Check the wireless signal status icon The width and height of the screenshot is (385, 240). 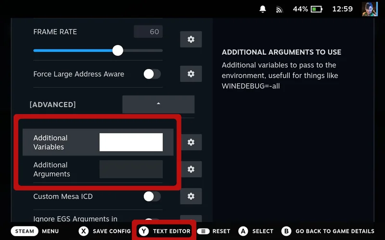tap(279, 10)
